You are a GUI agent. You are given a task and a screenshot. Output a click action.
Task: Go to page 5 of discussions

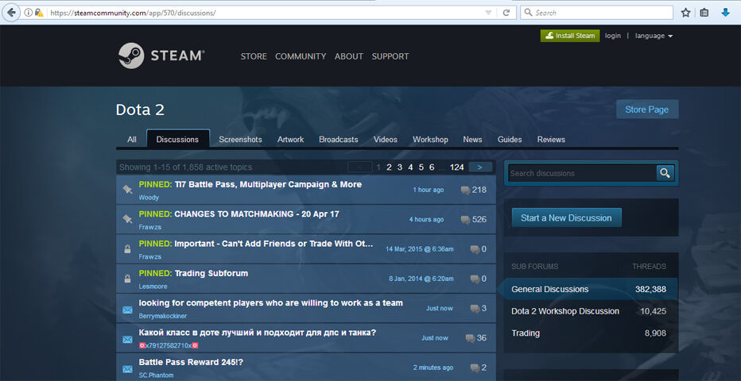tap(421, 167)
